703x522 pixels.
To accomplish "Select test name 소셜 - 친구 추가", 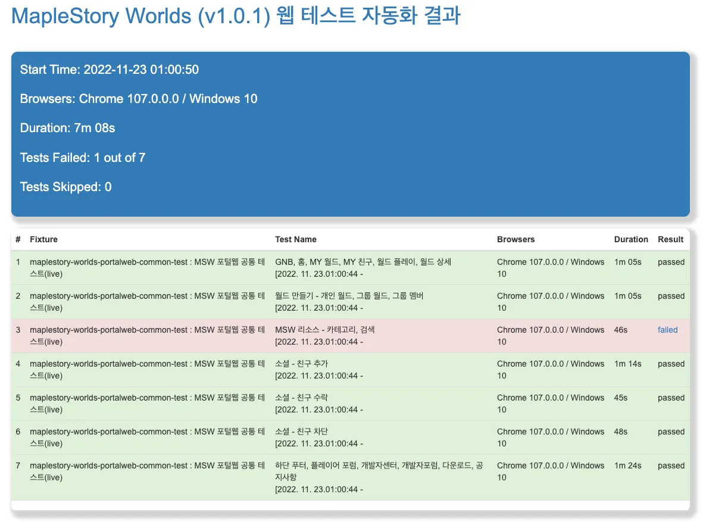I will click(x=301, y=364).
